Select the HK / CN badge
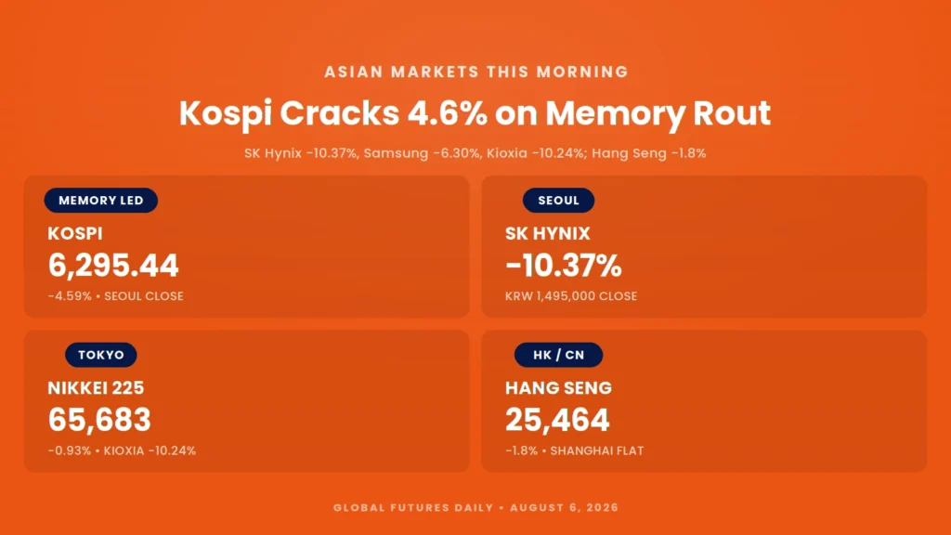 (558, 355)
